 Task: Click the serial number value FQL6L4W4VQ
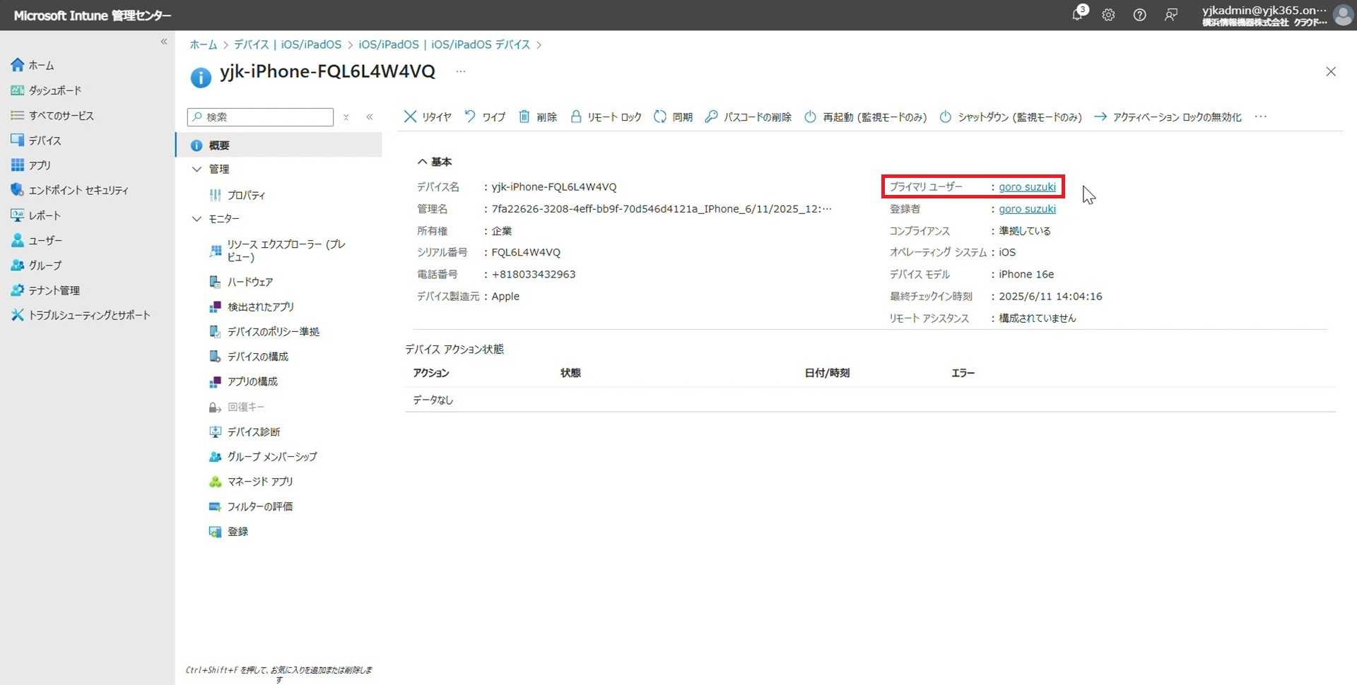[x=526, y=252]
